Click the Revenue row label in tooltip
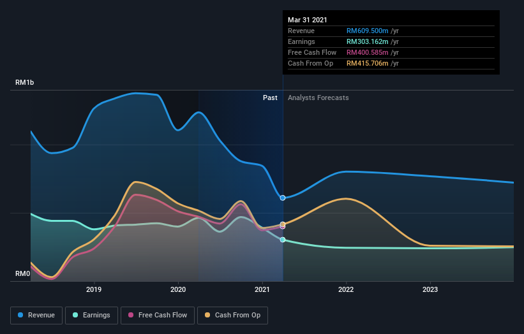 [301, 31]
